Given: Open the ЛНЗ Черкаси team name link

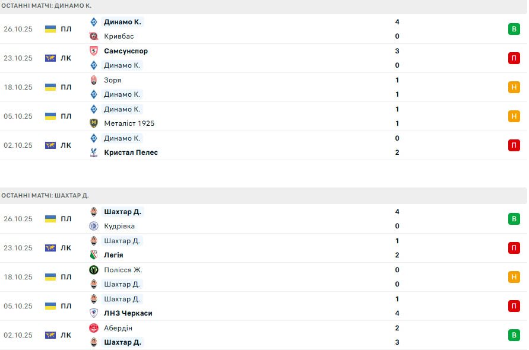Looking at the screenshot, I should [128, 313].
